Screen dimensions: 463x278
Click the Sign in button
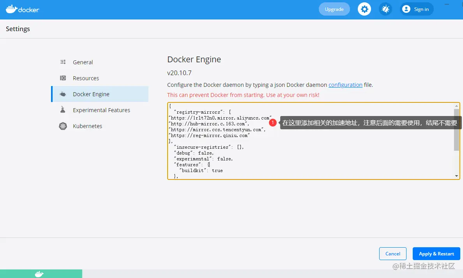417,9
